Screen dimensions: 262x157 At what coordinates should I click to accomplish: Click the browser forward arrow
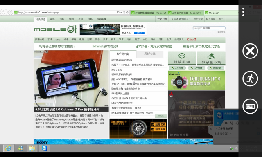click(11, 12)
